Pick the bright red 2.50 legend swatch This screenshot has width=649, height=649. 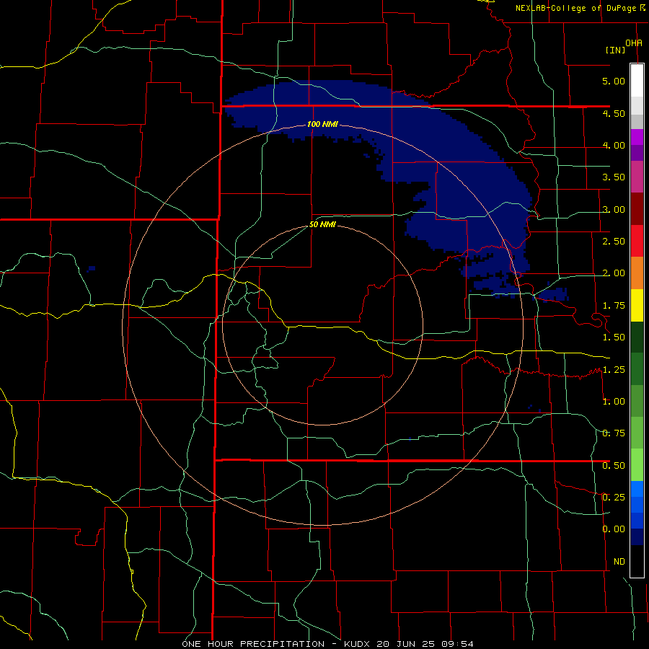637,241
